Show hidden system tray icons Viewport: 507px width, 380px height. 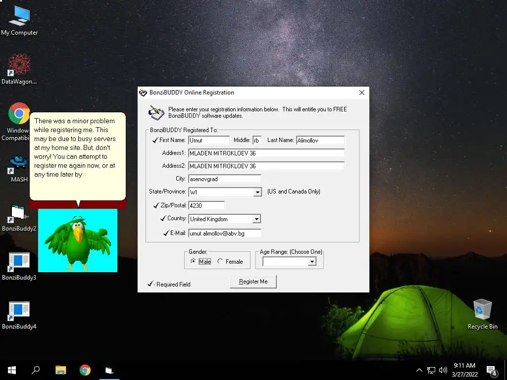pyautogui.click(x=419, y=370)
